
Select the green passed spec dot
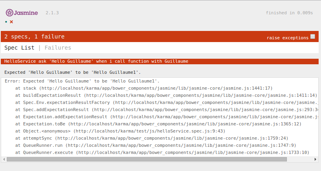coord(6,22)
